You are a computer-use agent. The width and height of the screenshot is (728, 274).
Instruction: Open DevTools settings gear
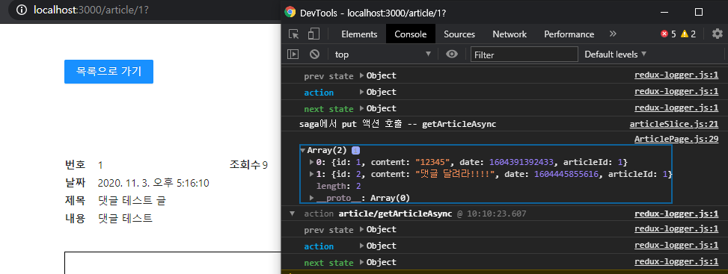click(x=718, y=34)
